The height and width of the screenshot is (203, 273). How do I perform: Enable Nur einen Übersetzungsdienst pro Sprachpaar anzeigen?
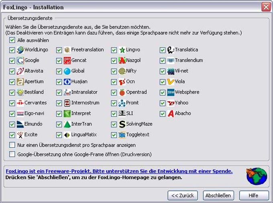(12, 145)
